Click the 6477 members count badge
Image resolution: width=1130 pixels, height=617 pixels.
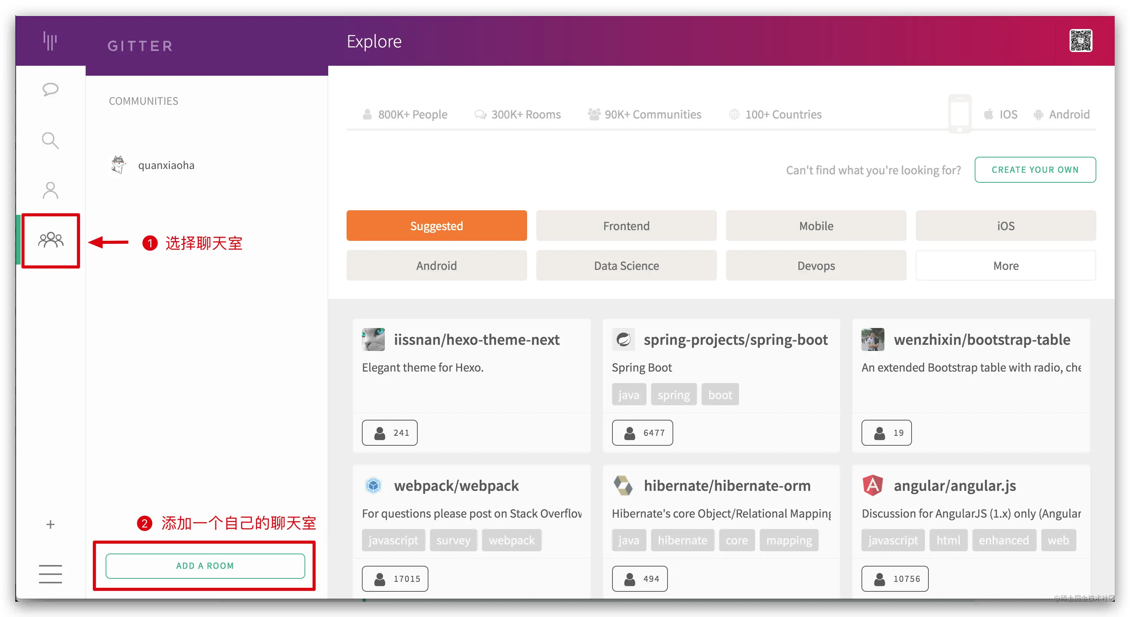[642, 433]
